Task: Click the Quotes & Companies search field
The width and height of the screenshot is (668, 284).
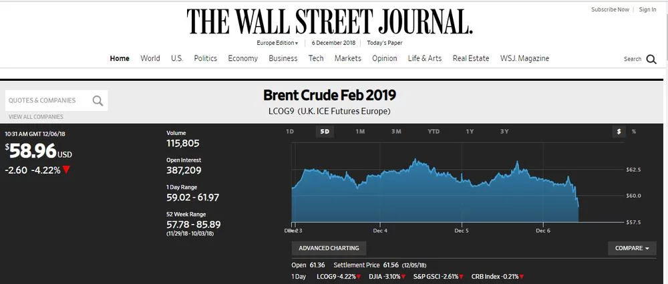Action: coord(45,101)
